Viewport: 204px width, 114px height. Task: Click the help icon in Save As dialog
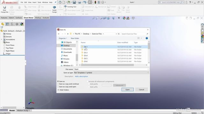pyautogui.click(x=147, y=38)
